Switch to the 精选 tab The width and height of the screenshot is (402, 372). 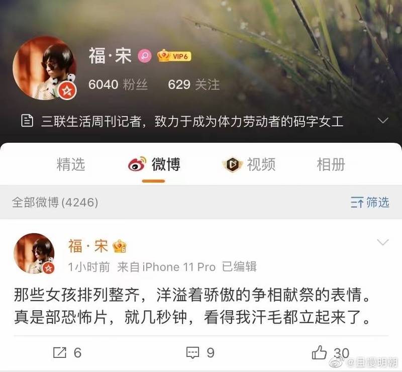click(70, 164)
